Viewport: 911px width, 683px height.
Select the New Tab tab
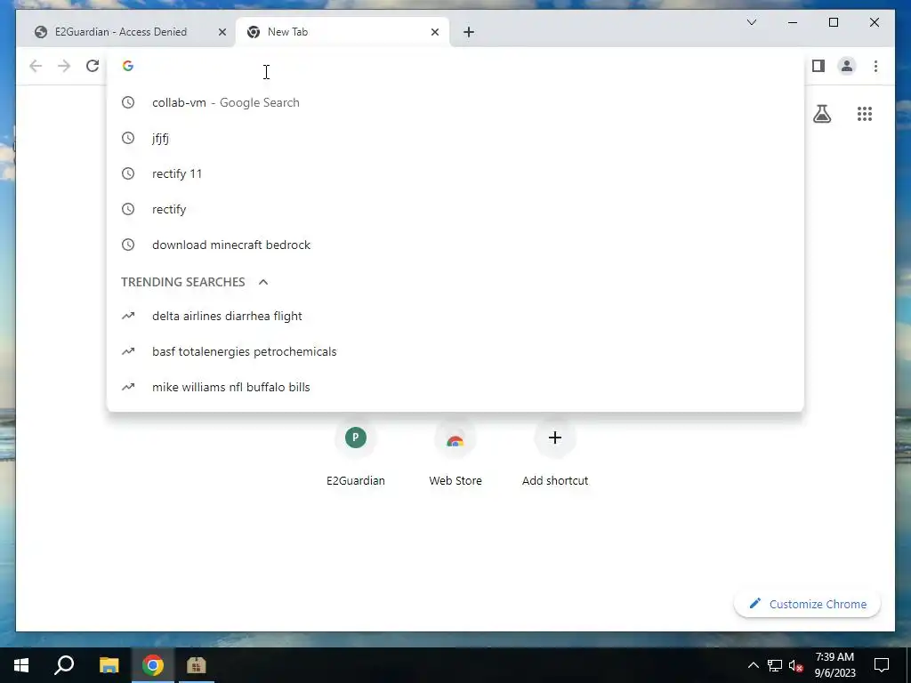342,32
